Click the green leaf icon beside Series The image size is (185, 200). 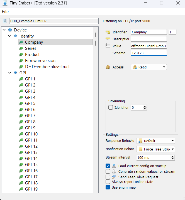(x=21, y=48)
